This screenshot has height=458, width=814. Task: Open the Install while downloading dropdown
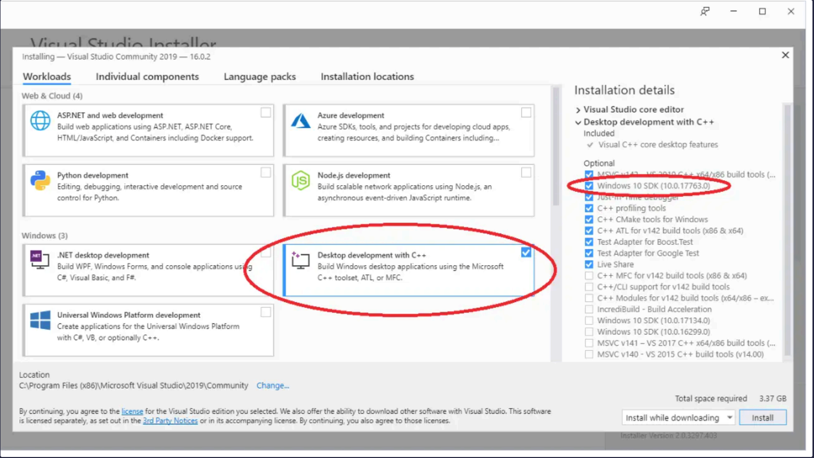(729, 418)
